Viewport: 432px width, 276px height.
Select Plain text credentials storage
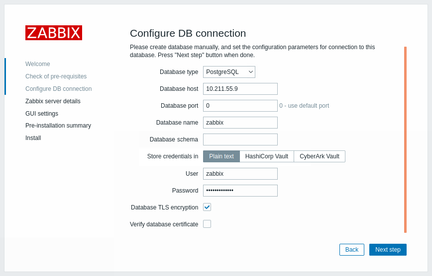point(221,156)
